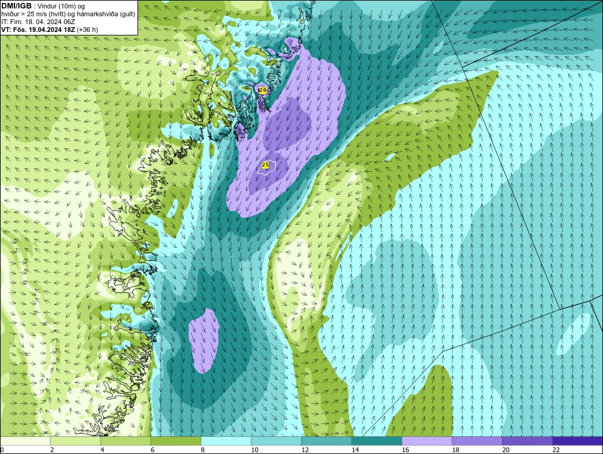Screen dimensions: 603x454
Task: Click the legend scale number 2
Action: point(52,450)
